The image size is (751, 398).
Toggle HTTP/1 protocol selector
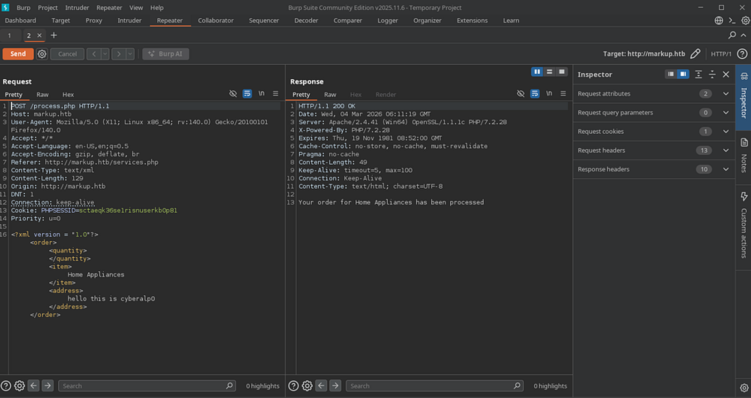tap(721, 54)
